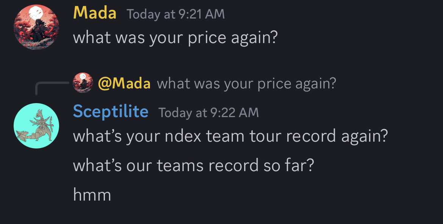Click the word "price" in Mada's white message
This screenshot has width=443, height=224.
207,38
